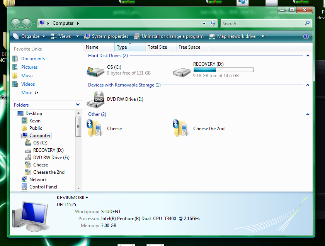
Task: Click the folder tree scrollbar thumb
Action: 78,127
